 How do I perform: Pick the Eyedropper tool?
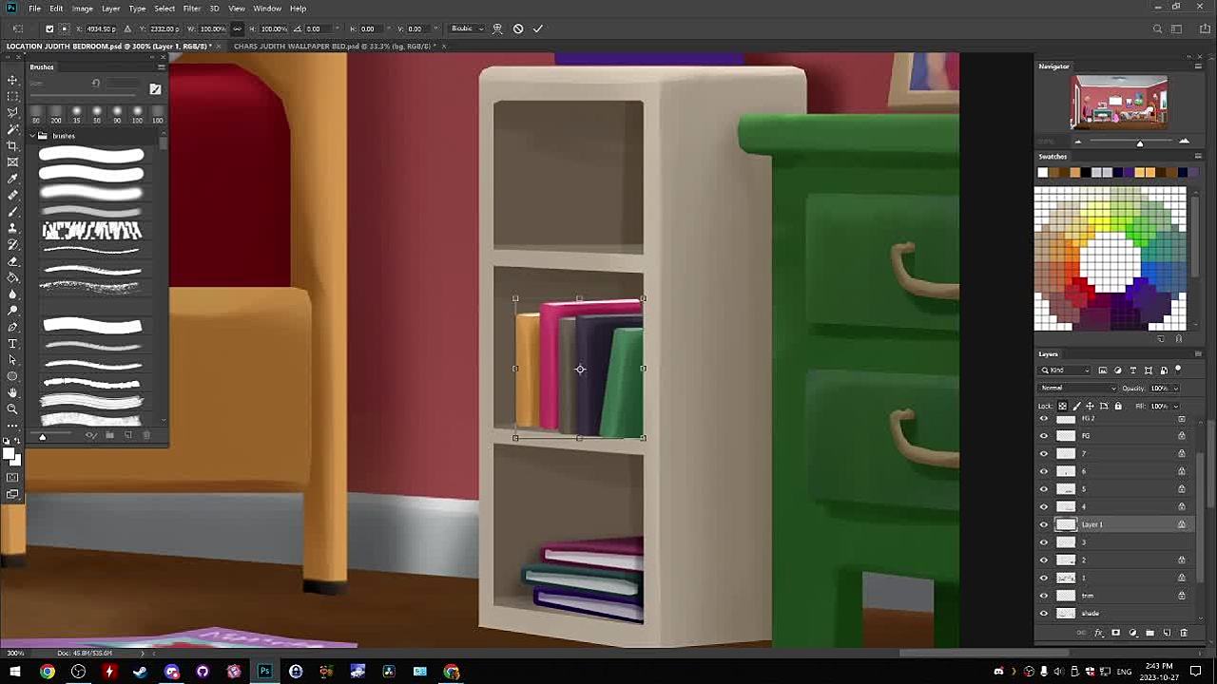point(12,179)
